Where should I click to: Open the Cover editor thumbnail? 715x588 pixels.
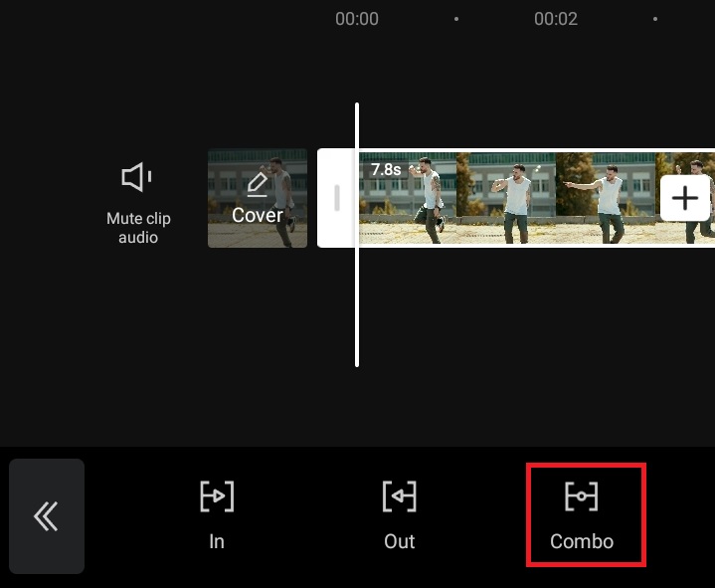[x=258, y=198]
